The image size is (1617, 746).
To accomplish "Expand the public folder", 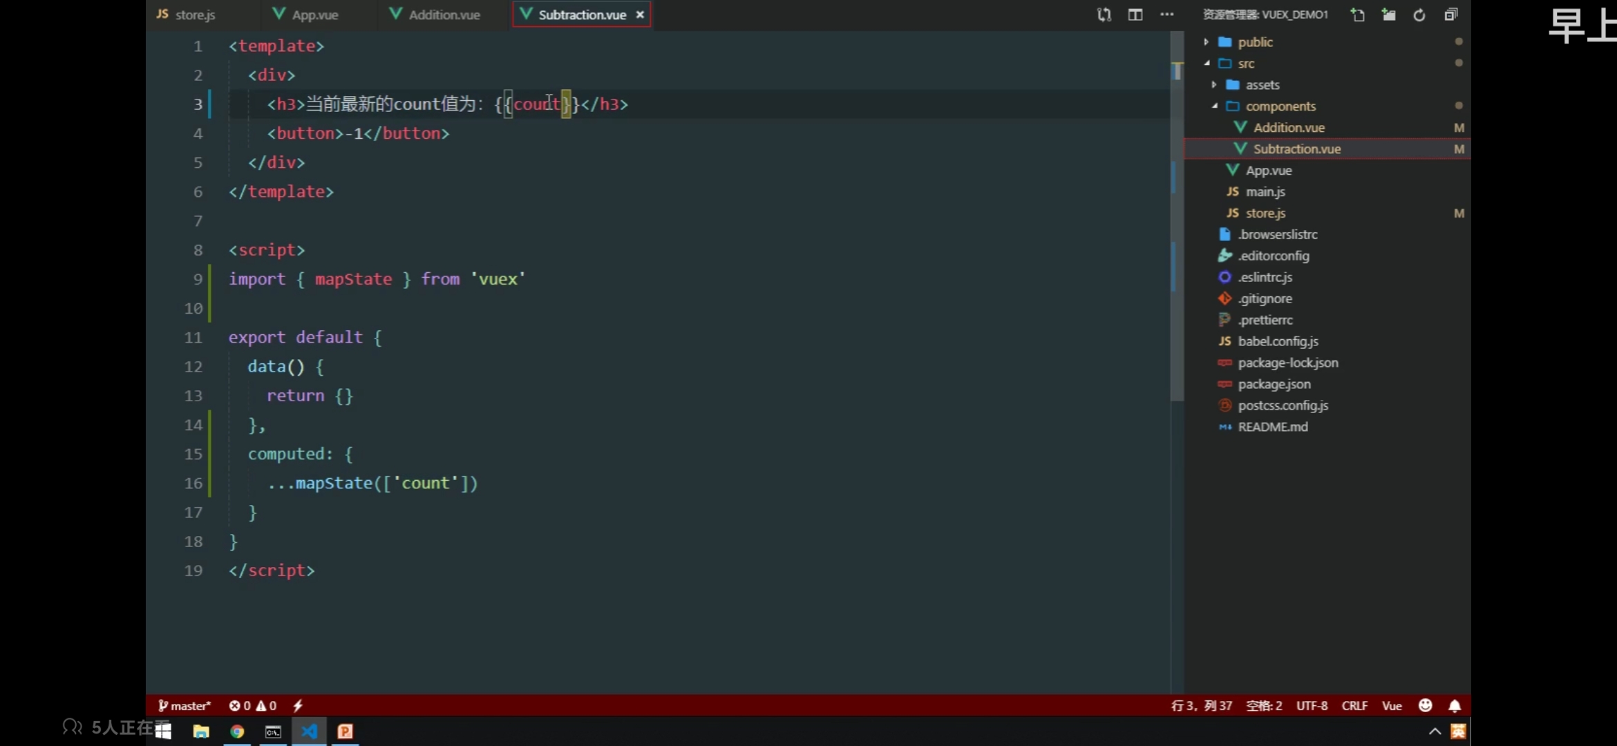I will coord(1254,42).
